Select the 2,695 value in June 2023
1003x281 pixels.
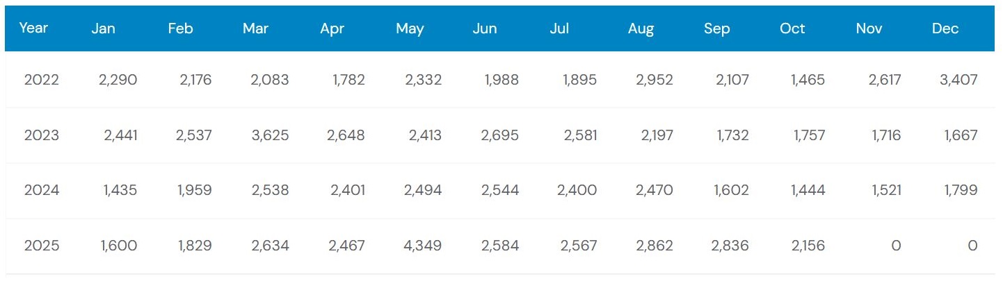(499, 135)
